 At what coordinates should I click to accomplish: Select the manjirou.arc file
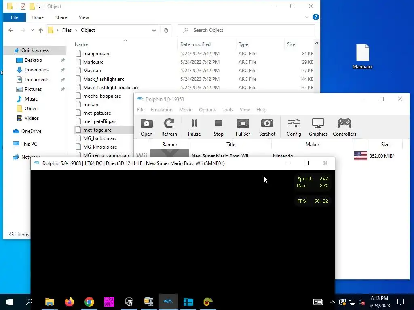tap(97, 54)
